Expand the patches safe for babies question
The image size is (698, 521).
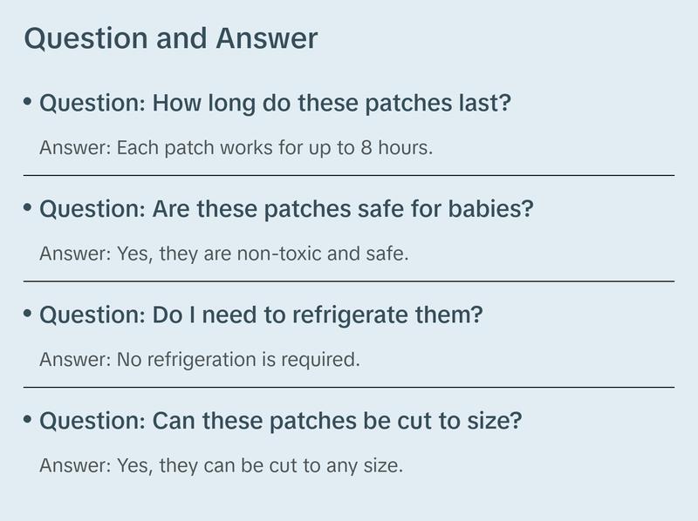pyautogui.click(x=286, y=209)
